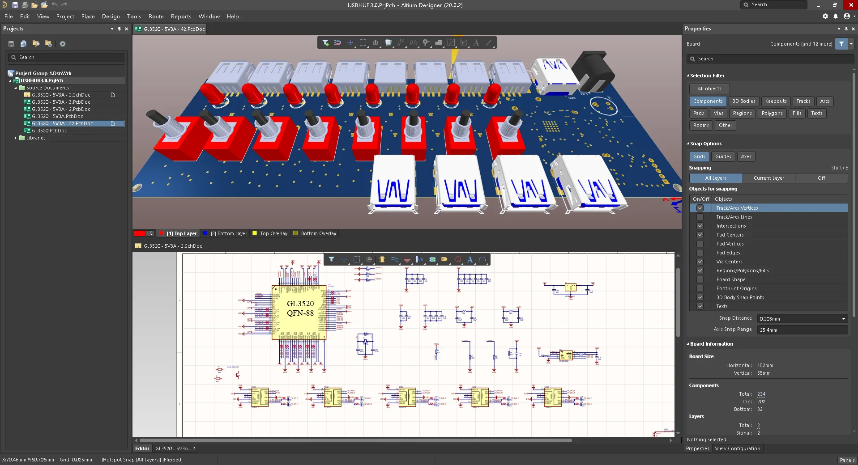The image size is (858, 465).
Task: Select Current Layer snapping mode
Action: [769, 178]
